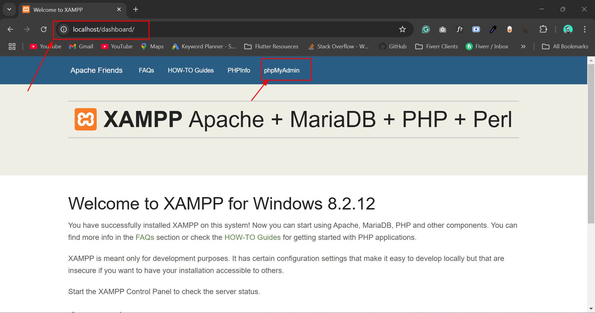Click the Chrome profile avatar
This screenshot has height=313, width=595.
pos(568,29)
